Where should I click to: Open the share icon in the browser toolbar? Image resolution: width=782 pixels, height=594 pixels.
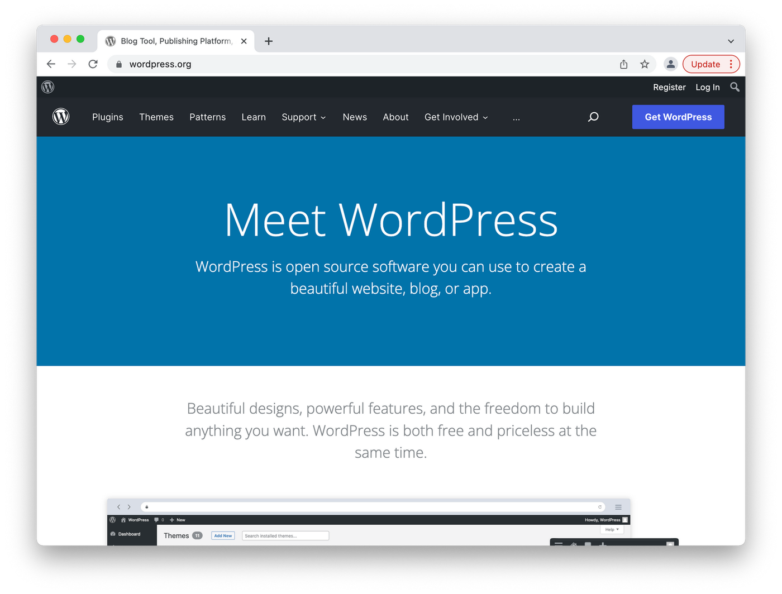[623, 64]
